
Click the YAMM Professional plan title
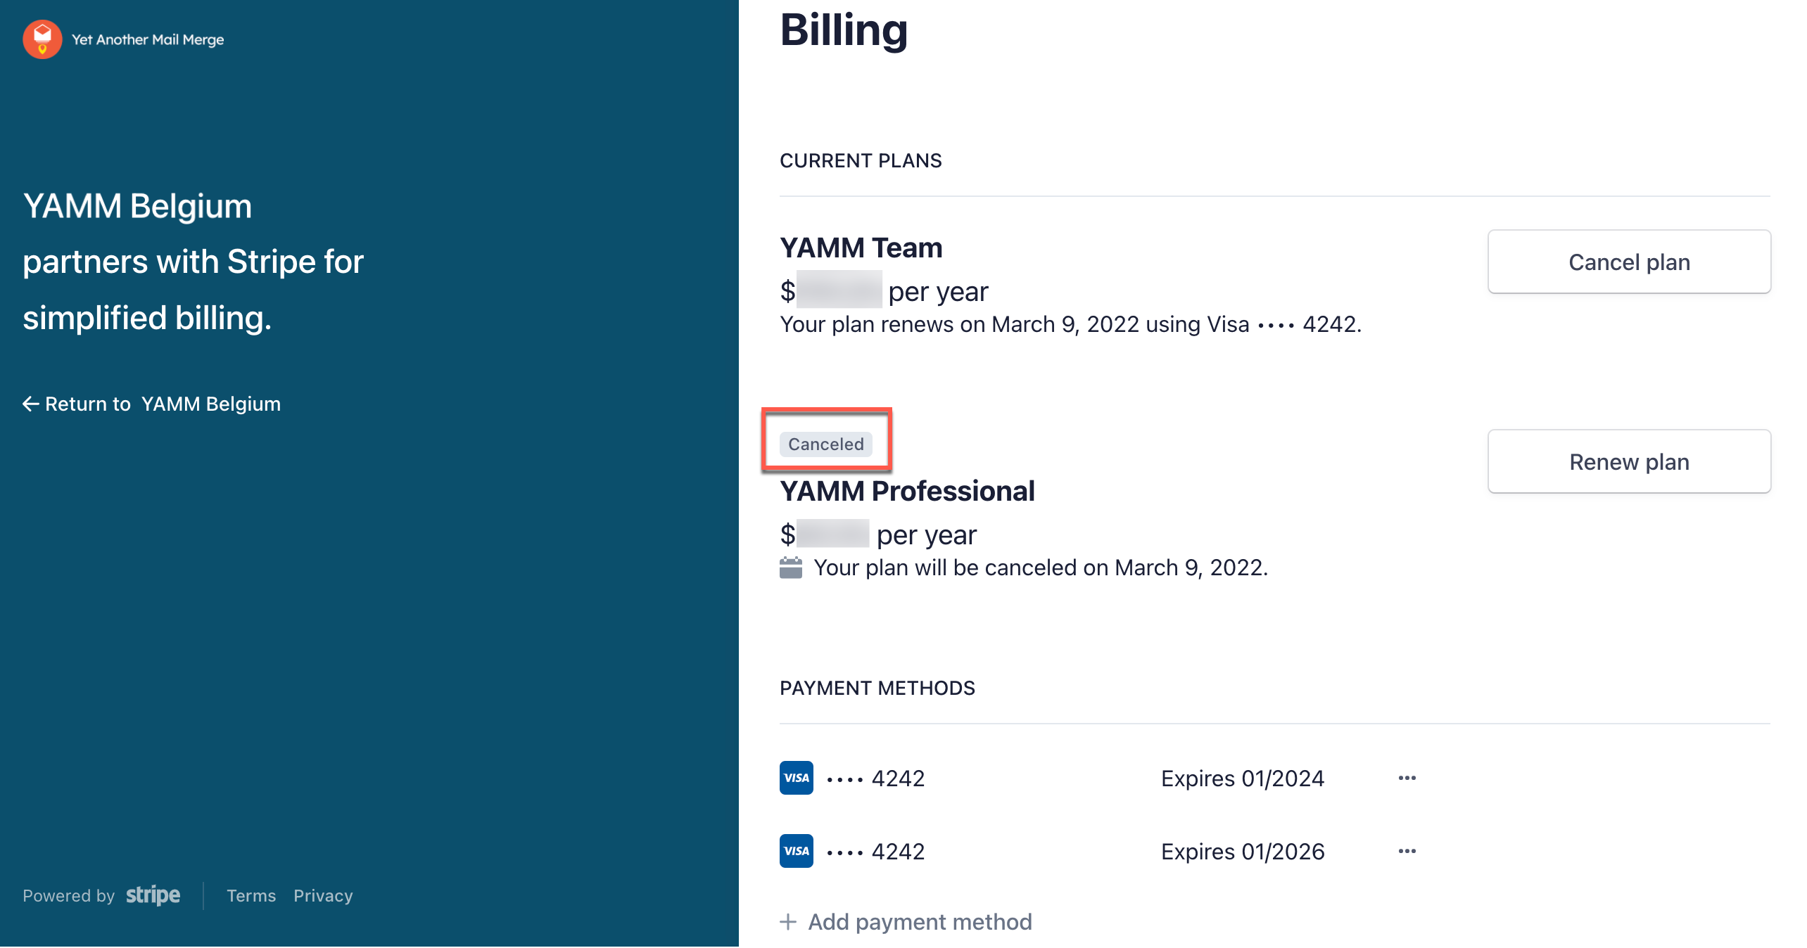point(907,491)
